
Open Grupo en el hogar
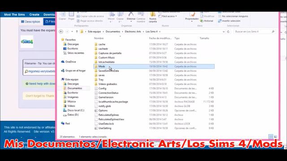75,71
